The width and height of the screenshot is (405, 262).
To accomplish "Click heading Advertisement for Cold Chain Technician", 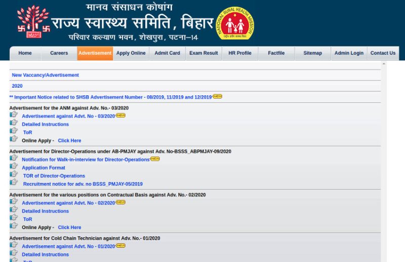I will [x=85, y=239].
